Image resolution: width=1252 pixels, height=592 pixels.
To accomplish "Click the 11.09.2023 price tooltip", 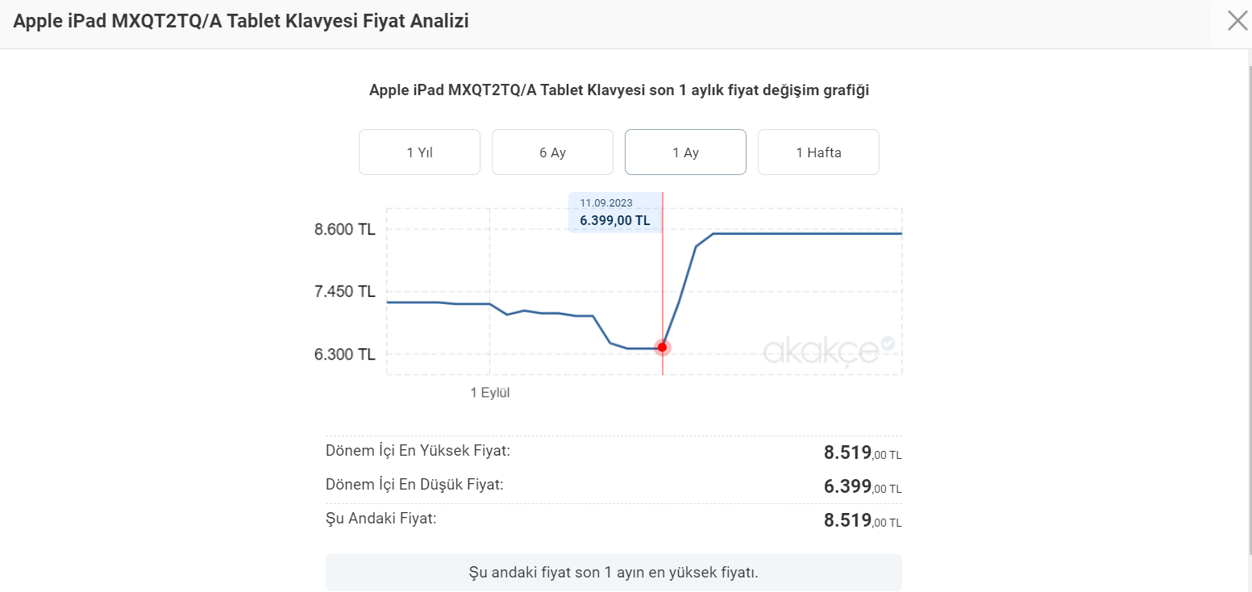I will pyautogui.click(x=615, y=212).
